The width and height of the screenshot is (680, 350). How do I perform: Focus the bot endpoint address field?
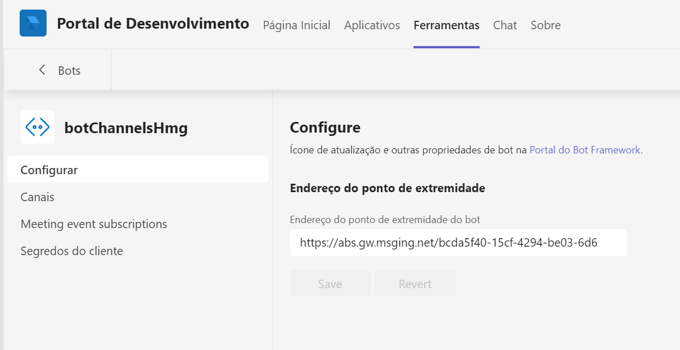coord(458,243)
